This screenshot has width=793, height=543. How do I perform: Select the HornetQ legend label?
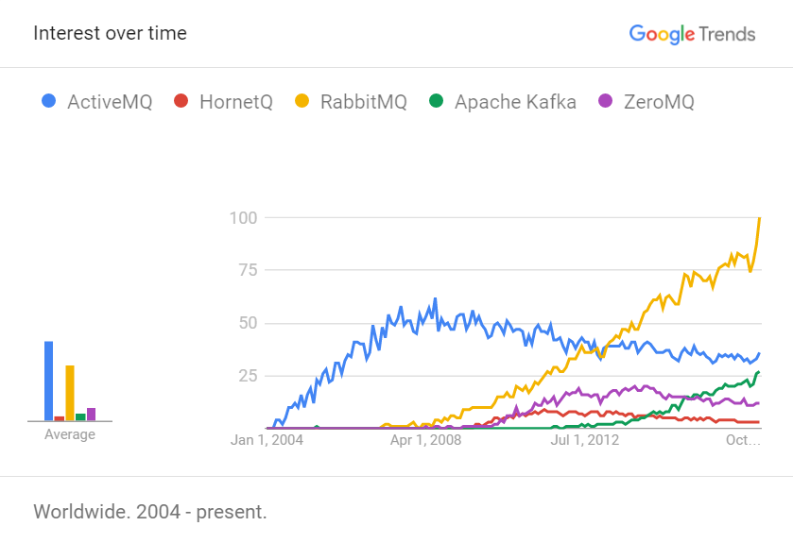coord(235,102)
